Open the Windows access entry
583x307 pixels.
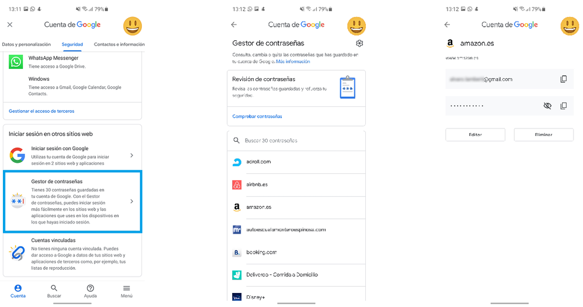click(72, 86)
